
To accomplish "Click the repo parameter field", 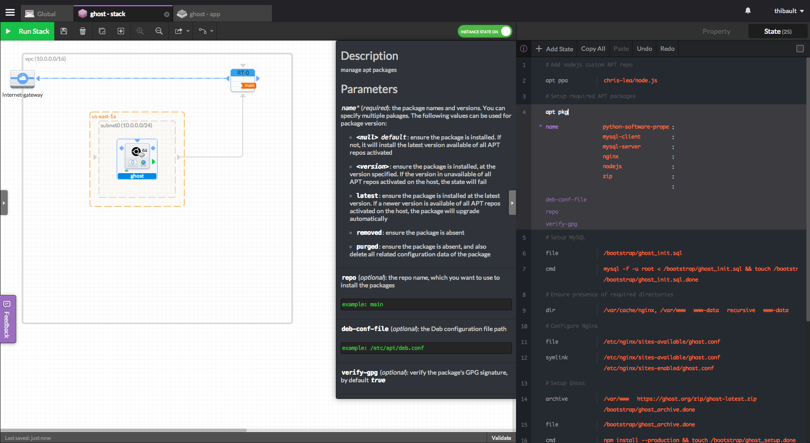I will point(552,212).
